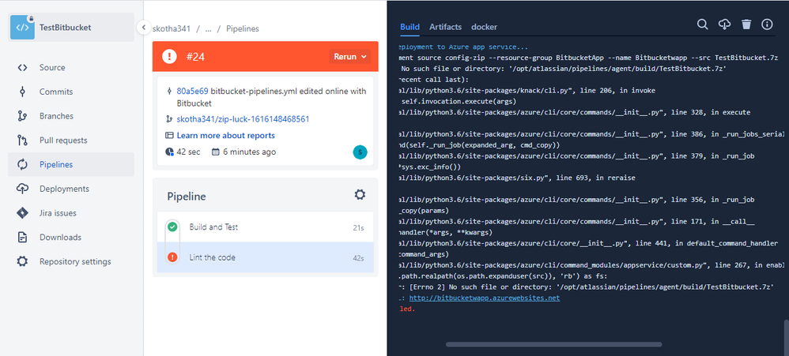Open the Pull requests icon
The width and height of the screenshot is (789, 356).
(x=22, y=140)
